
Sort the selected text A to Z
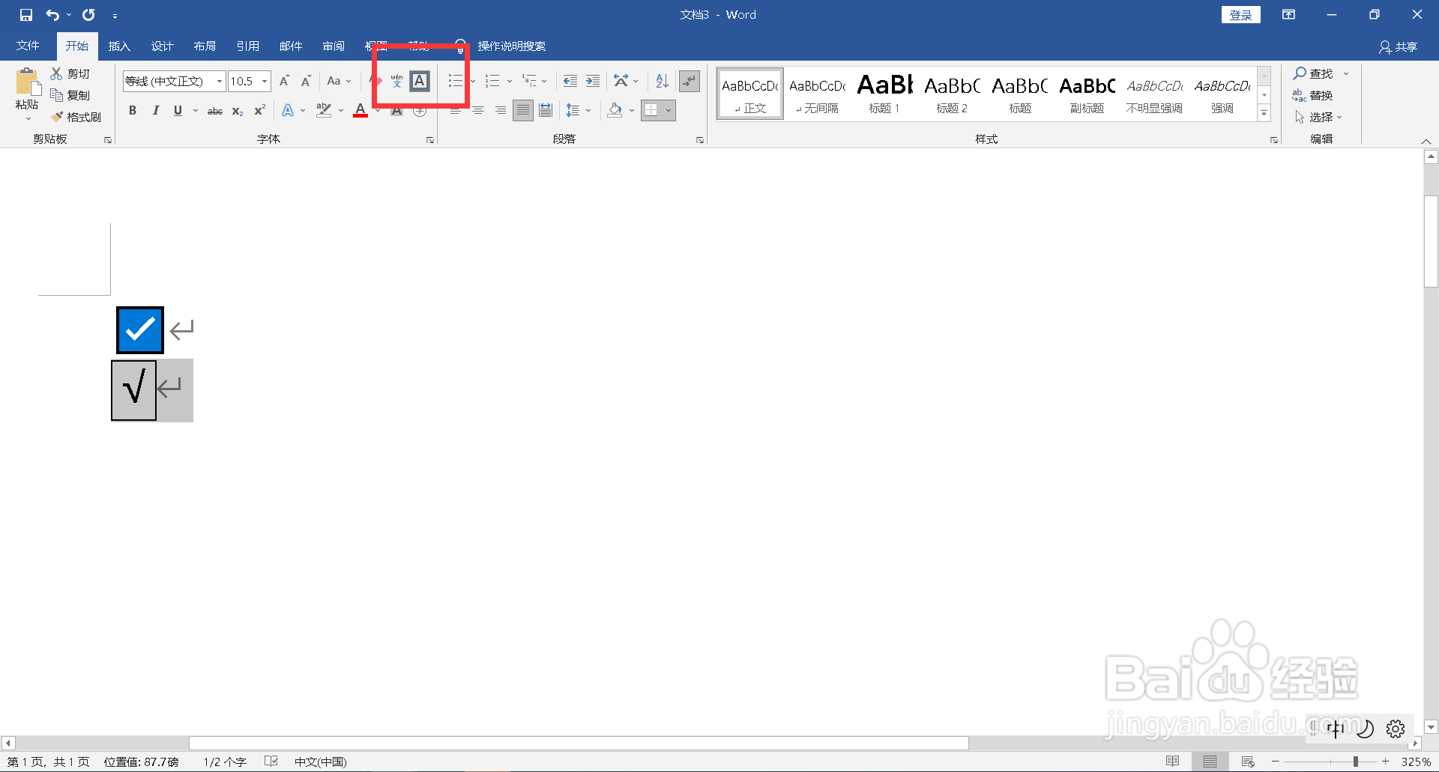click(x=662, y=81)
